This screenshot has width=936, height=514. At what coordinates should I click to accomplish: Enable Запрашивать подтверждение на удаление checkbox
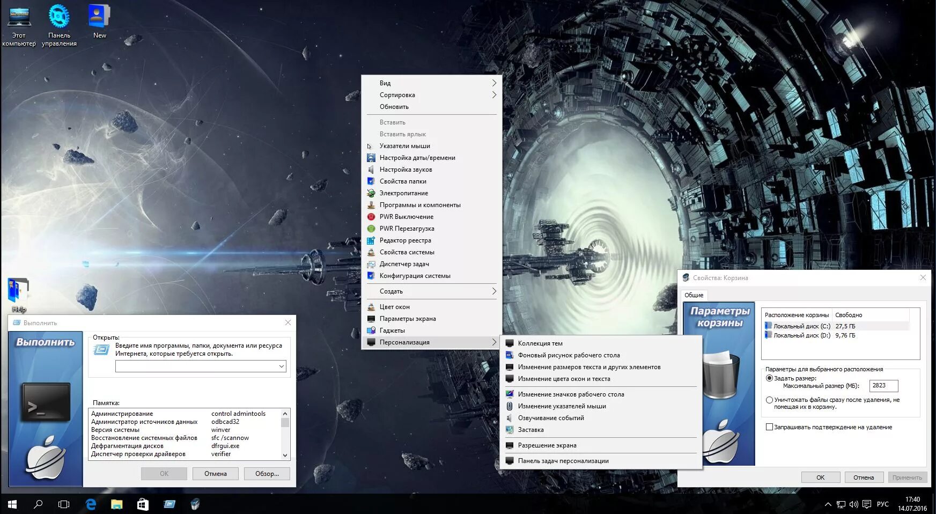coord(769,427)
